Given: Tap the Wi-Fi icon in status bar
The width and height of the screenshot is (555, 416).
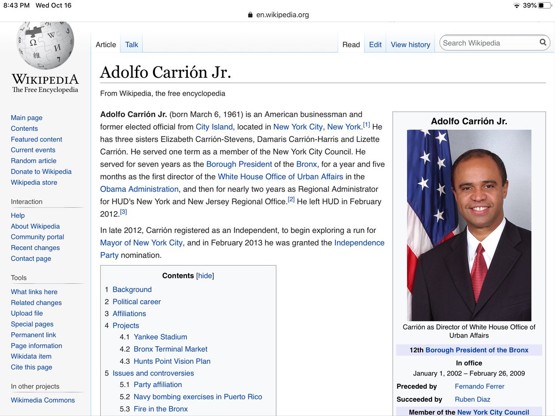Looking at the screenshot, I should (517, 6).
